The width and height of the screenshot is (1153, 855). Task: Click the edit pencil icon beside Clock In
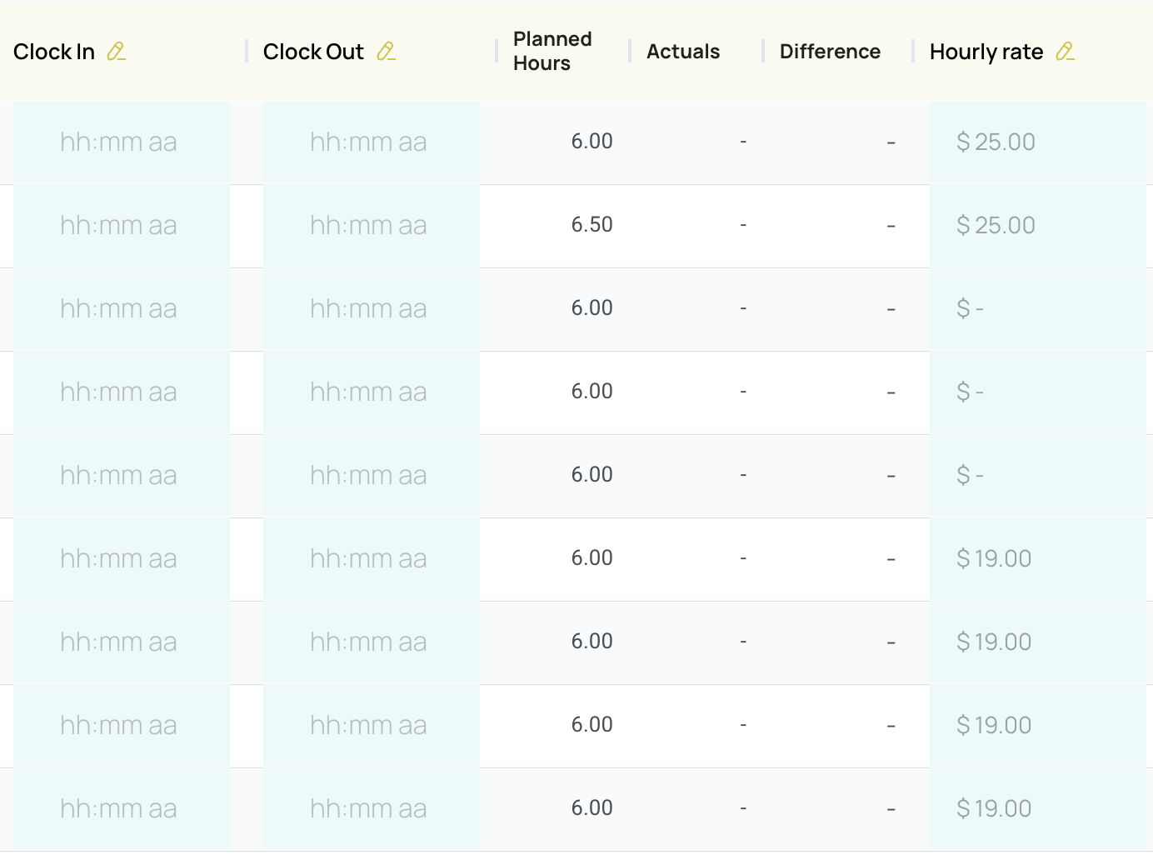point(117,52)
